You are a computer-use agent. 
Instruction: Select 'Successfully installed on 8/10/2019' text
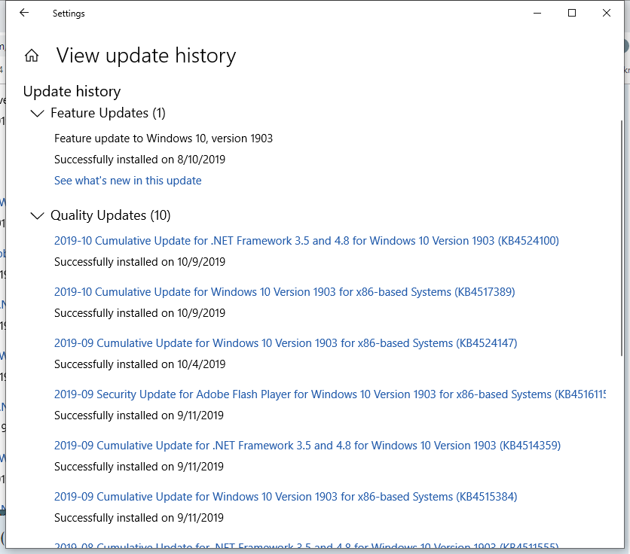(140, 160)
